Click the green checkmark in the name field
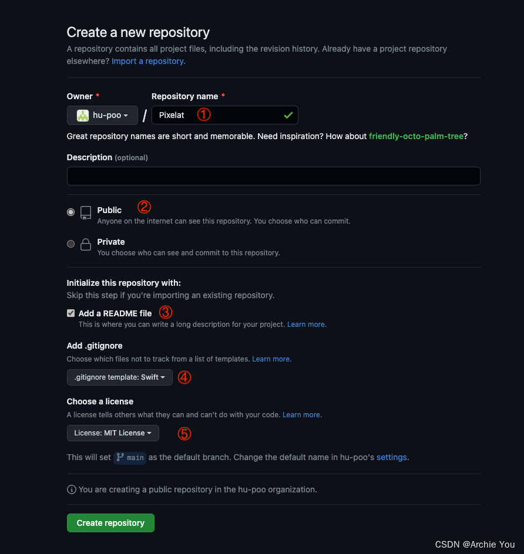Screen dimensions: 524x554 [x=288, y=115]
